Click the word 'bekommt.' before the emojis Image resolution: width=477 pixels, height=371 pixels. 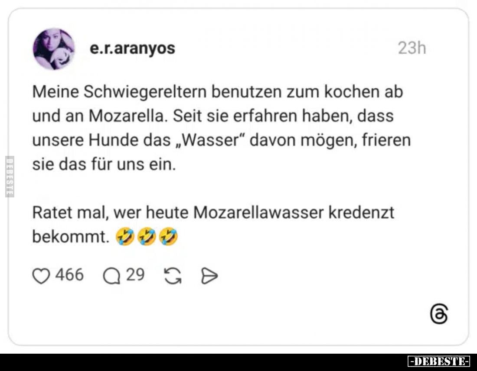click(71, 236)
